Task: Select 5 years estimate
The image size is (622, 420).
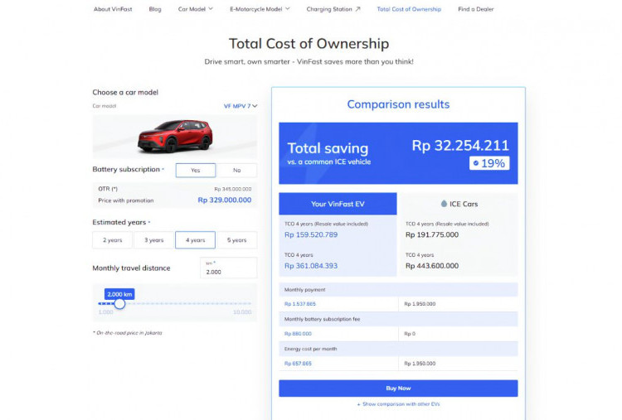Action: (x=237, y=239)
